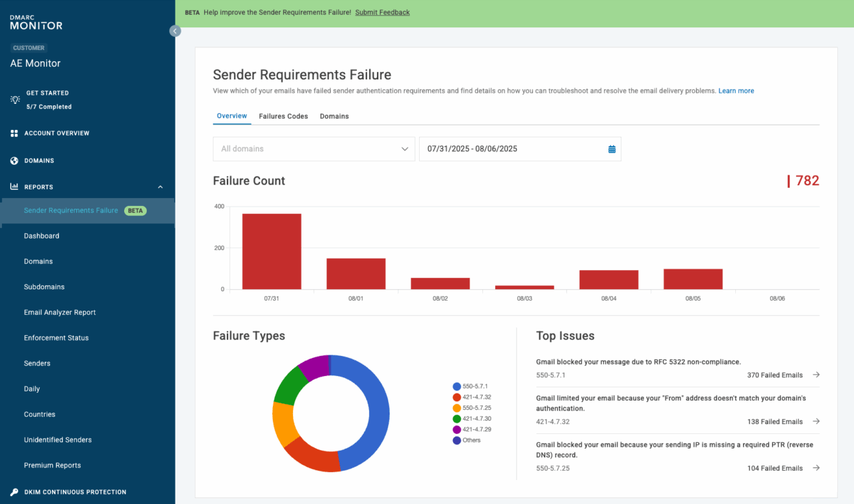Switch to the Domains tab in the report
Image resolution: width=854 pixels, height=504 pixels.
[x=334, y=116]
